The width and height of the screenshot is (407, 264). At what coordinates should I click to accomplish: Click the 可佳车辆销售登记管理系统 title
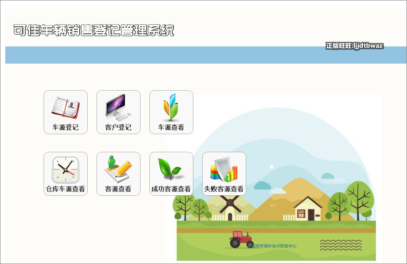click(x=94, y=30)
